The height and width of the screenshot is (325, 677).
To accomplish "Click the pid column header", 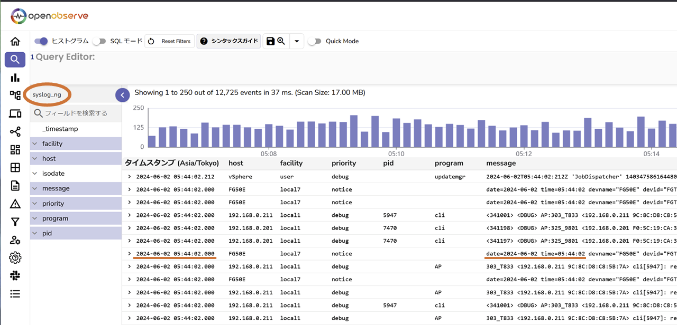I will coord(388,163).
